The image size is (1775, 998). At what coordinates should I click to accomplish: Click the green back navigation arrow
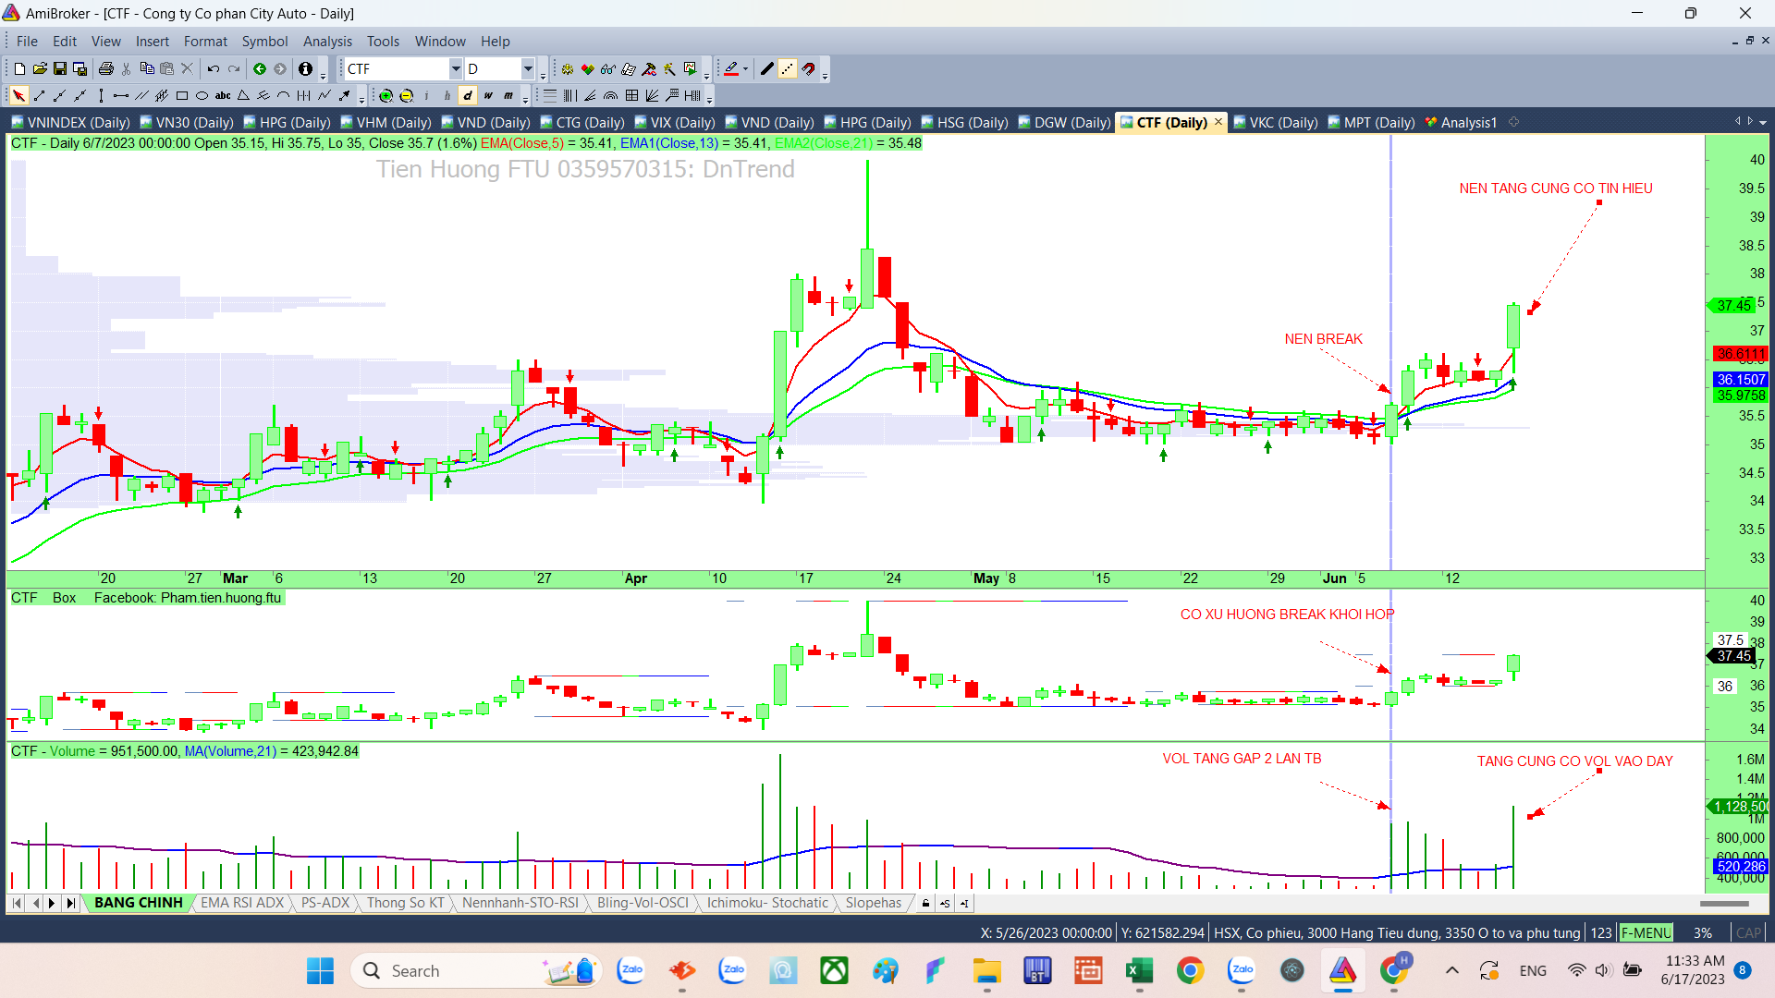[260, 68]
